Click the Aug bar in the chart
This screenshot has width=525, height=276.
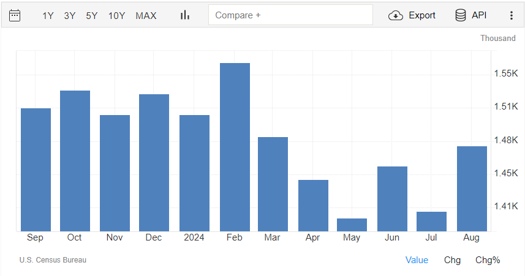point(472,188)
